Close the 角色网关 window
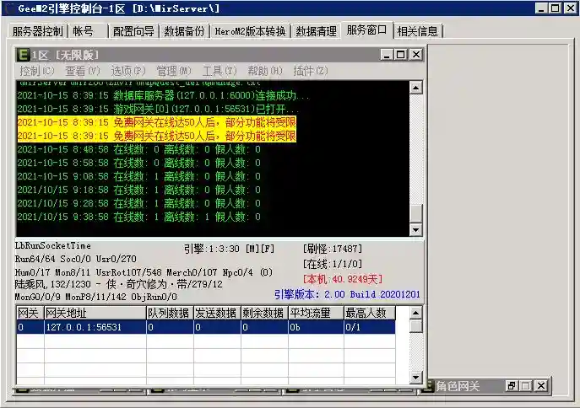This screenshot has width=580, height=408. click(x=541, y=386)
